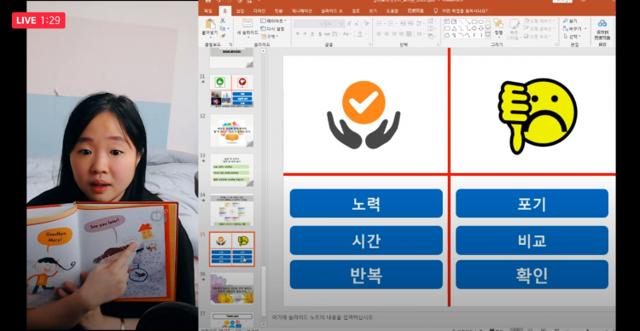The image size is (640, 331).
Task: Click the blue 포기 button on slide
Action: point(532,203)
